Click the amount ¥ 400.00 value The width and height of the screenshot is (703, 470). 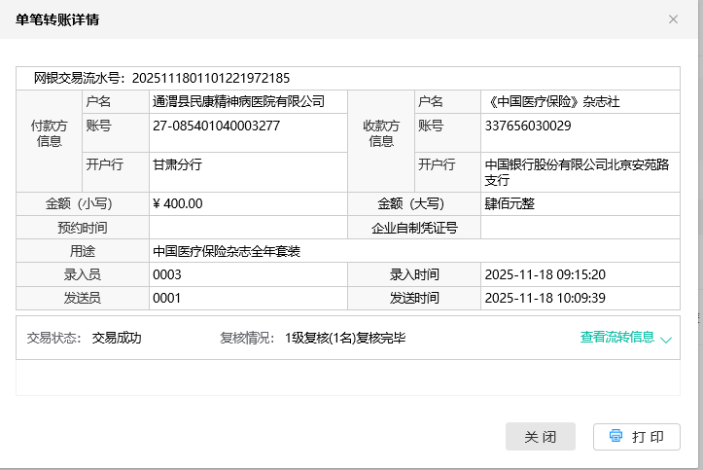[x=178, y=203]
